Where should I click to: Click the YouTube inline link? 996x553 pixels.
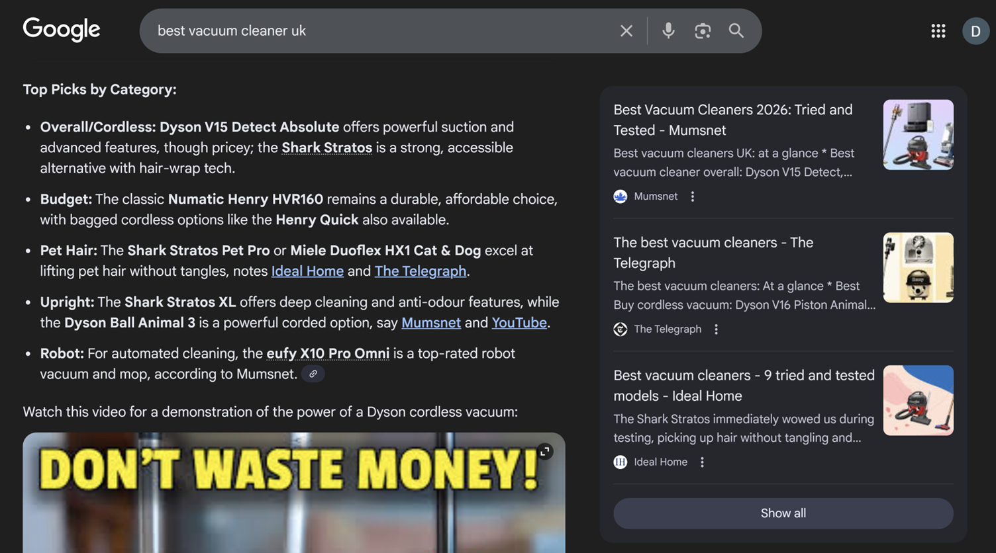[519, 323]
